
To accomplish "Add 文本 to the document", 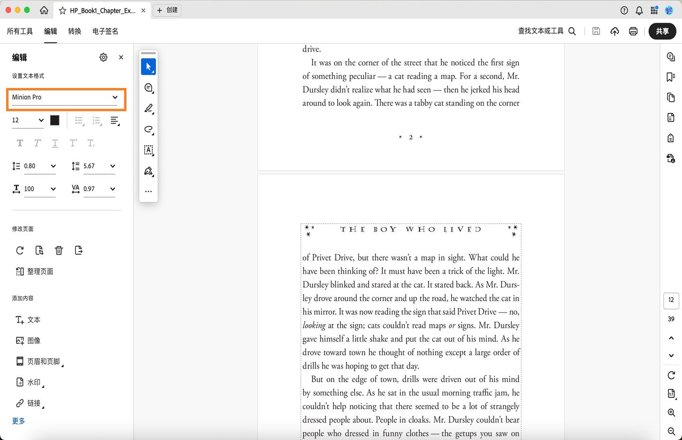I will (x=28, y=320).
